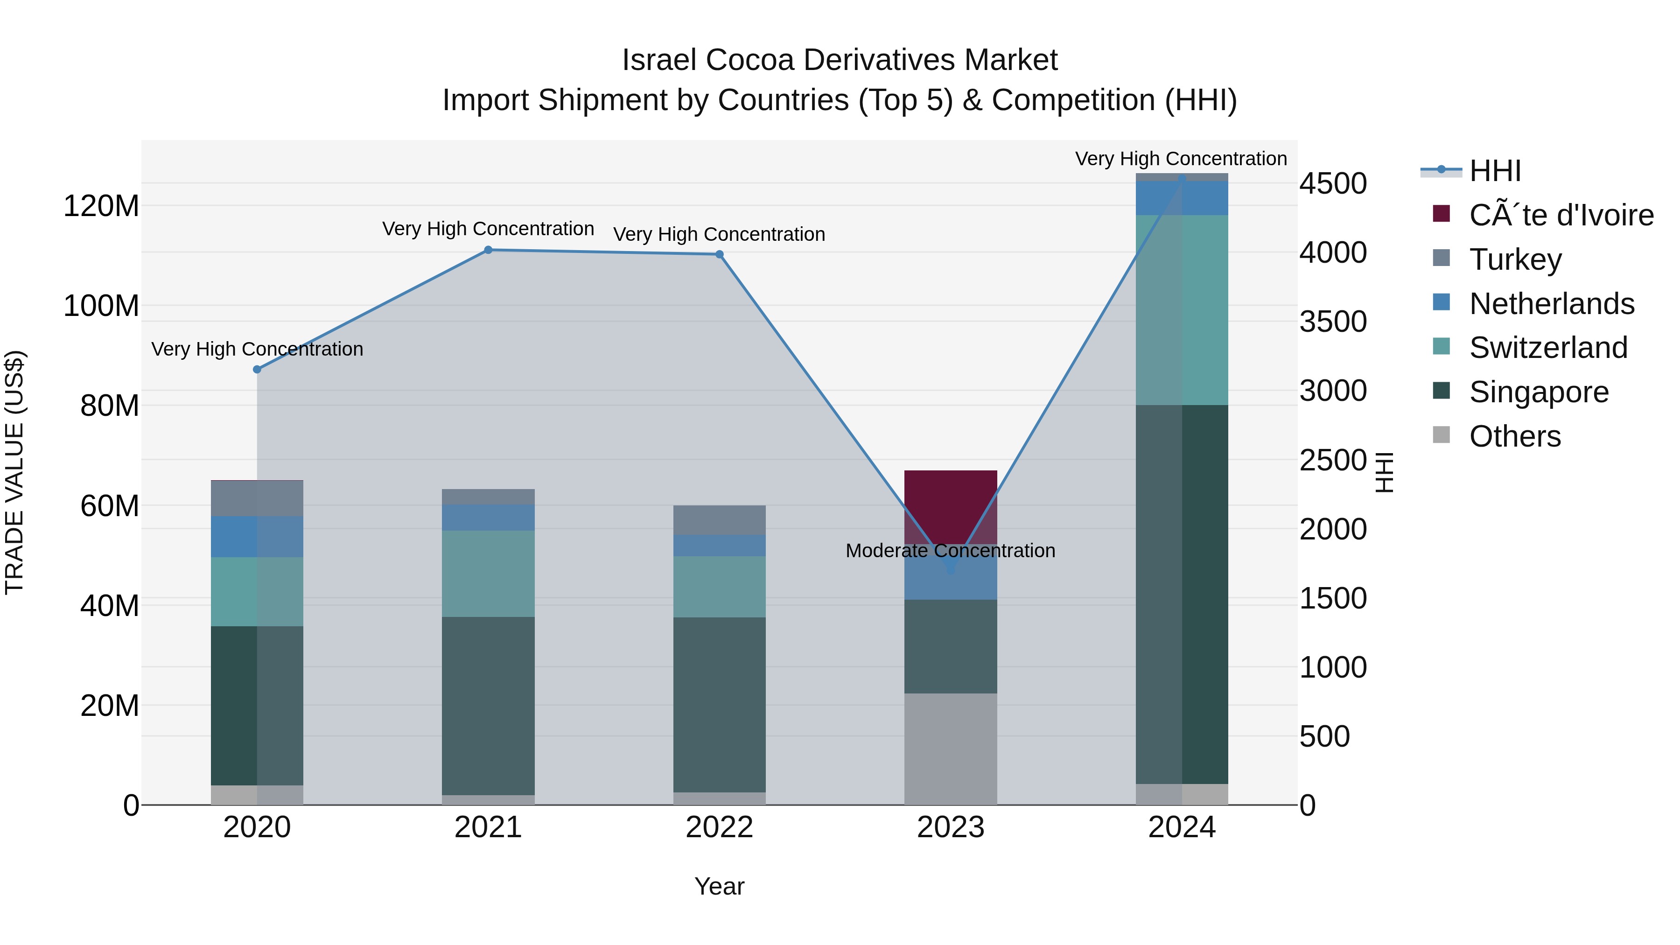Click the 2021 x-axis year label
This screenshot has width=1680, height=945.
click(488, 827)
